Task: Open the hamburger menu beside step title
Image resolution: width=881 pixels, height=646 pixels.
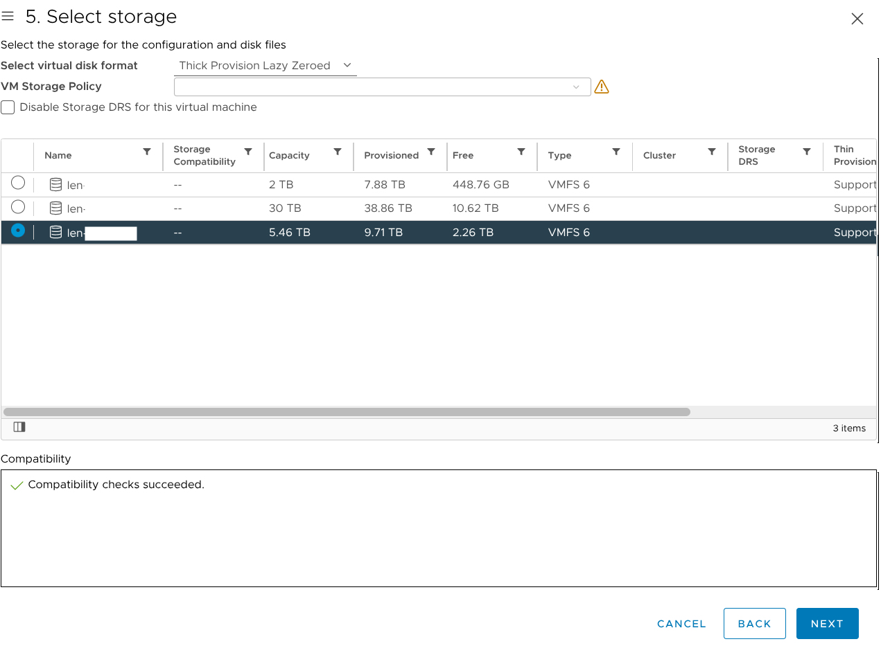Action: [8, 17]
